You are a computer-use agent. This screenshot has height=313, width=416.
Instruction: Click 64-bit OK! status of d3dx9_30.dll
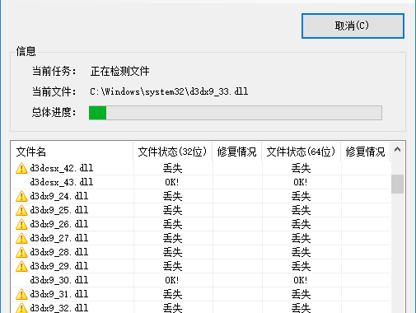301,280
